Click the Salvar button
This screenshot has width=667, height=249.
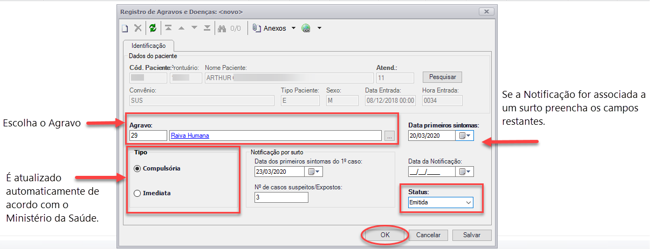click(x=472, y=235)
